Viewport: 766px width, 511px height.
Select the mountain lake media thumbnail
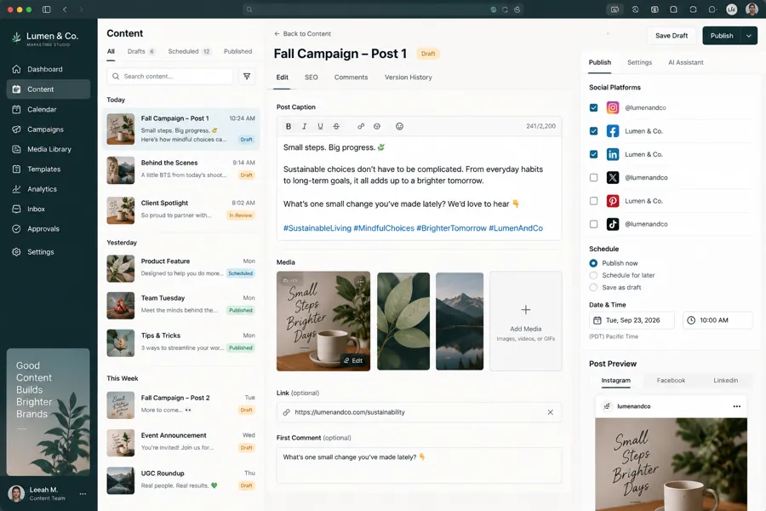[460, 321]
